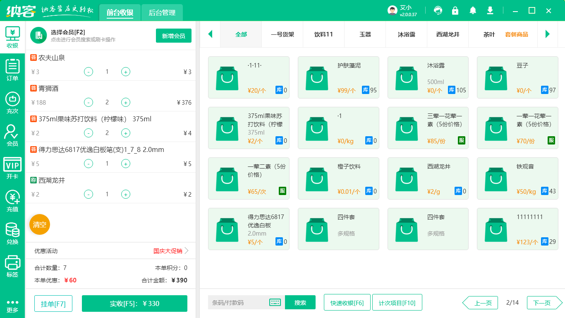Open the 订单 orders sidebar icon
This screenshot has width=565, height=318.
pyautogui.click(x=12, y=70)
